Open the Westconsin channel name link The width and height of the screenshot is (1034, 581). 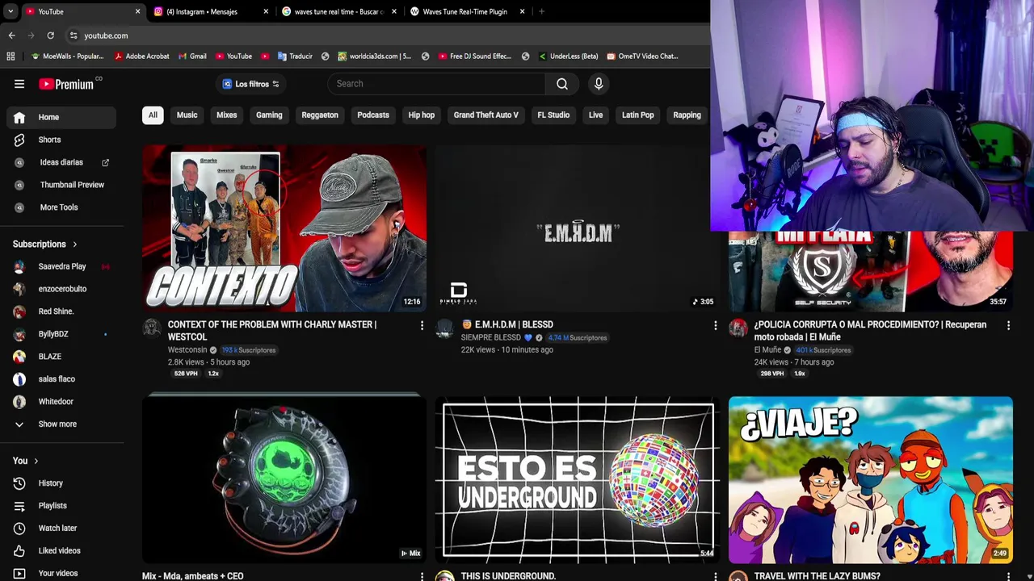pos(187,350)
